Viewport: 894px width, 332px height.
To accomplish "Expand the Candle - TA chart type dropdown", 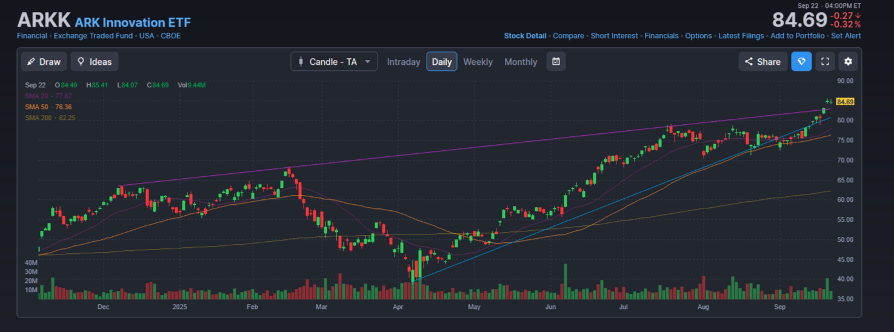I will point(334,62).
